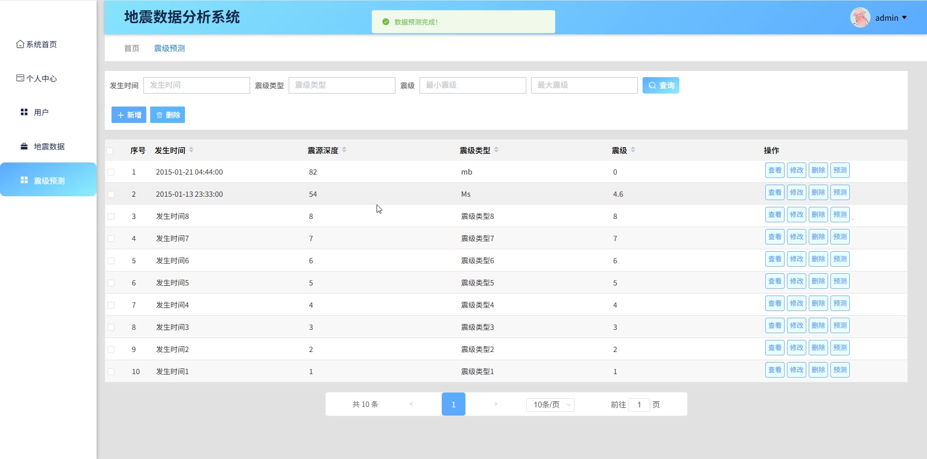927x459 pixels.
Task: Click the home icon beside 系统首页
Action: [20, 44]
